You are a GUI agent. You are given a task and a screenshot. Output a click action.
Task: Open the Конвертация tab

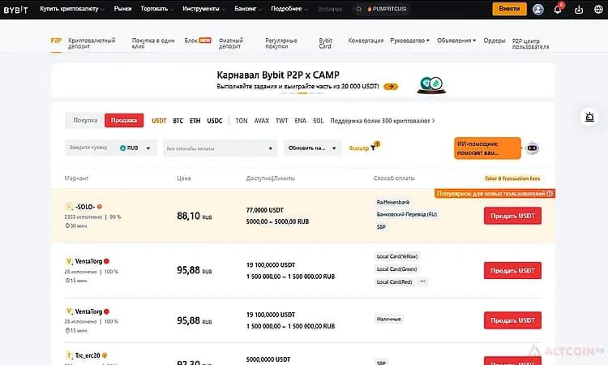(x=366, y=41)
